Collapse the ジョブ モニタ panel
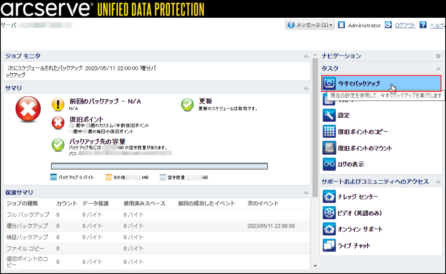The width and height of the screenshot is (446, 274). (x=306, y=56)
